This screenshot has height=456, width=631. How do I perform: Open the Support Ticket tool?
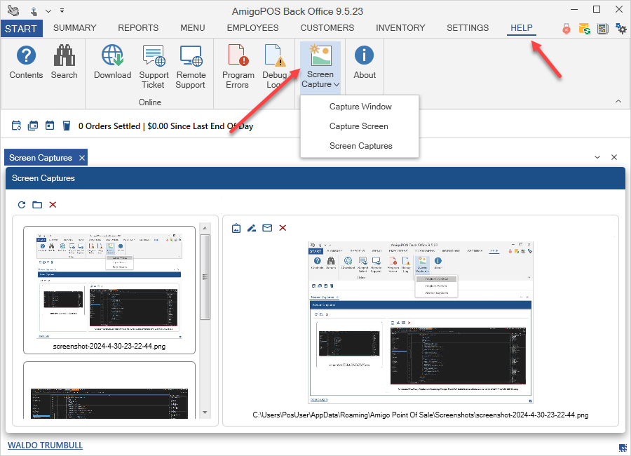pyautogui.click(x=154, y=67)
